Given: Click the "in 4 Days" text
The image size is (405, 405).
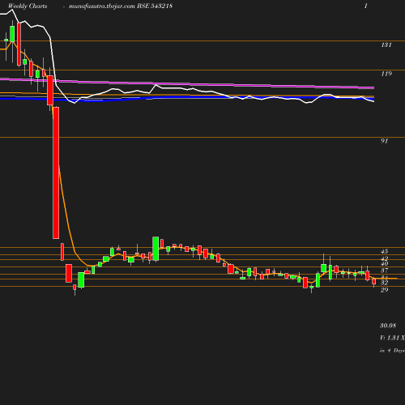Looking at the screenshot, I should tap(392, 351).
